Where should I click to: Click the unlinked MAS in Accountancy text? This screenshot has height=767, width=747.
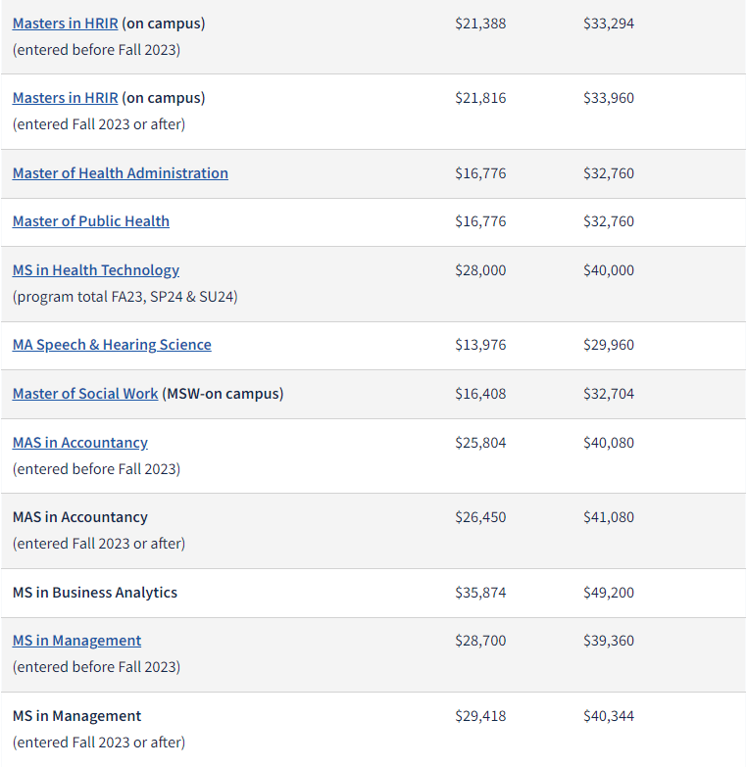(x=80, y=517)
